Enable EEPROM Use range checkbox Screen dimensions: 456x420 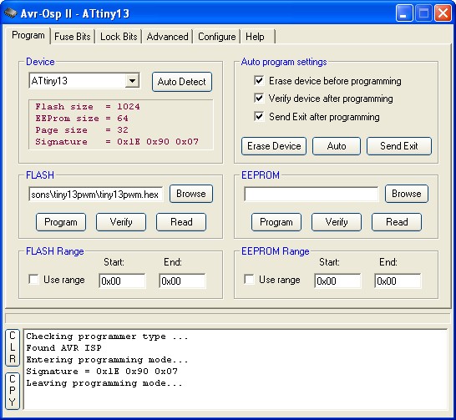pos(249,280)
